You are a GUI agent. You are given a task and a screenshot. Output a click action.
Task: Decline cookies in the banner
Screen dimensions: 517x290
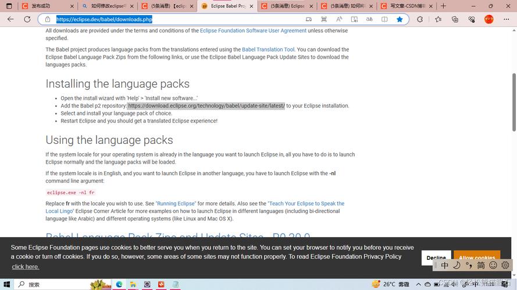pyautogui.click(x=436, y=258)
